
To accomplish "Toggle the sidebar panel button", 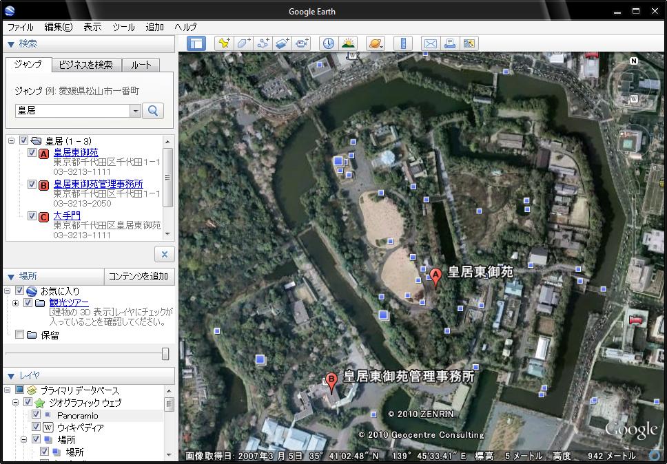I will point(196,43).
